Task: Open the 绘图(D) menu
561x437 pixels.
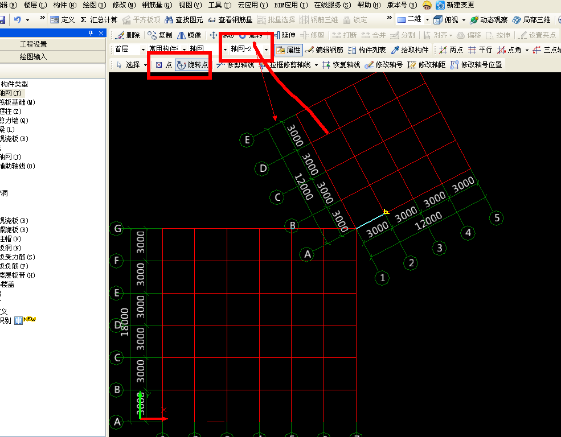Action: click(95, 5)
